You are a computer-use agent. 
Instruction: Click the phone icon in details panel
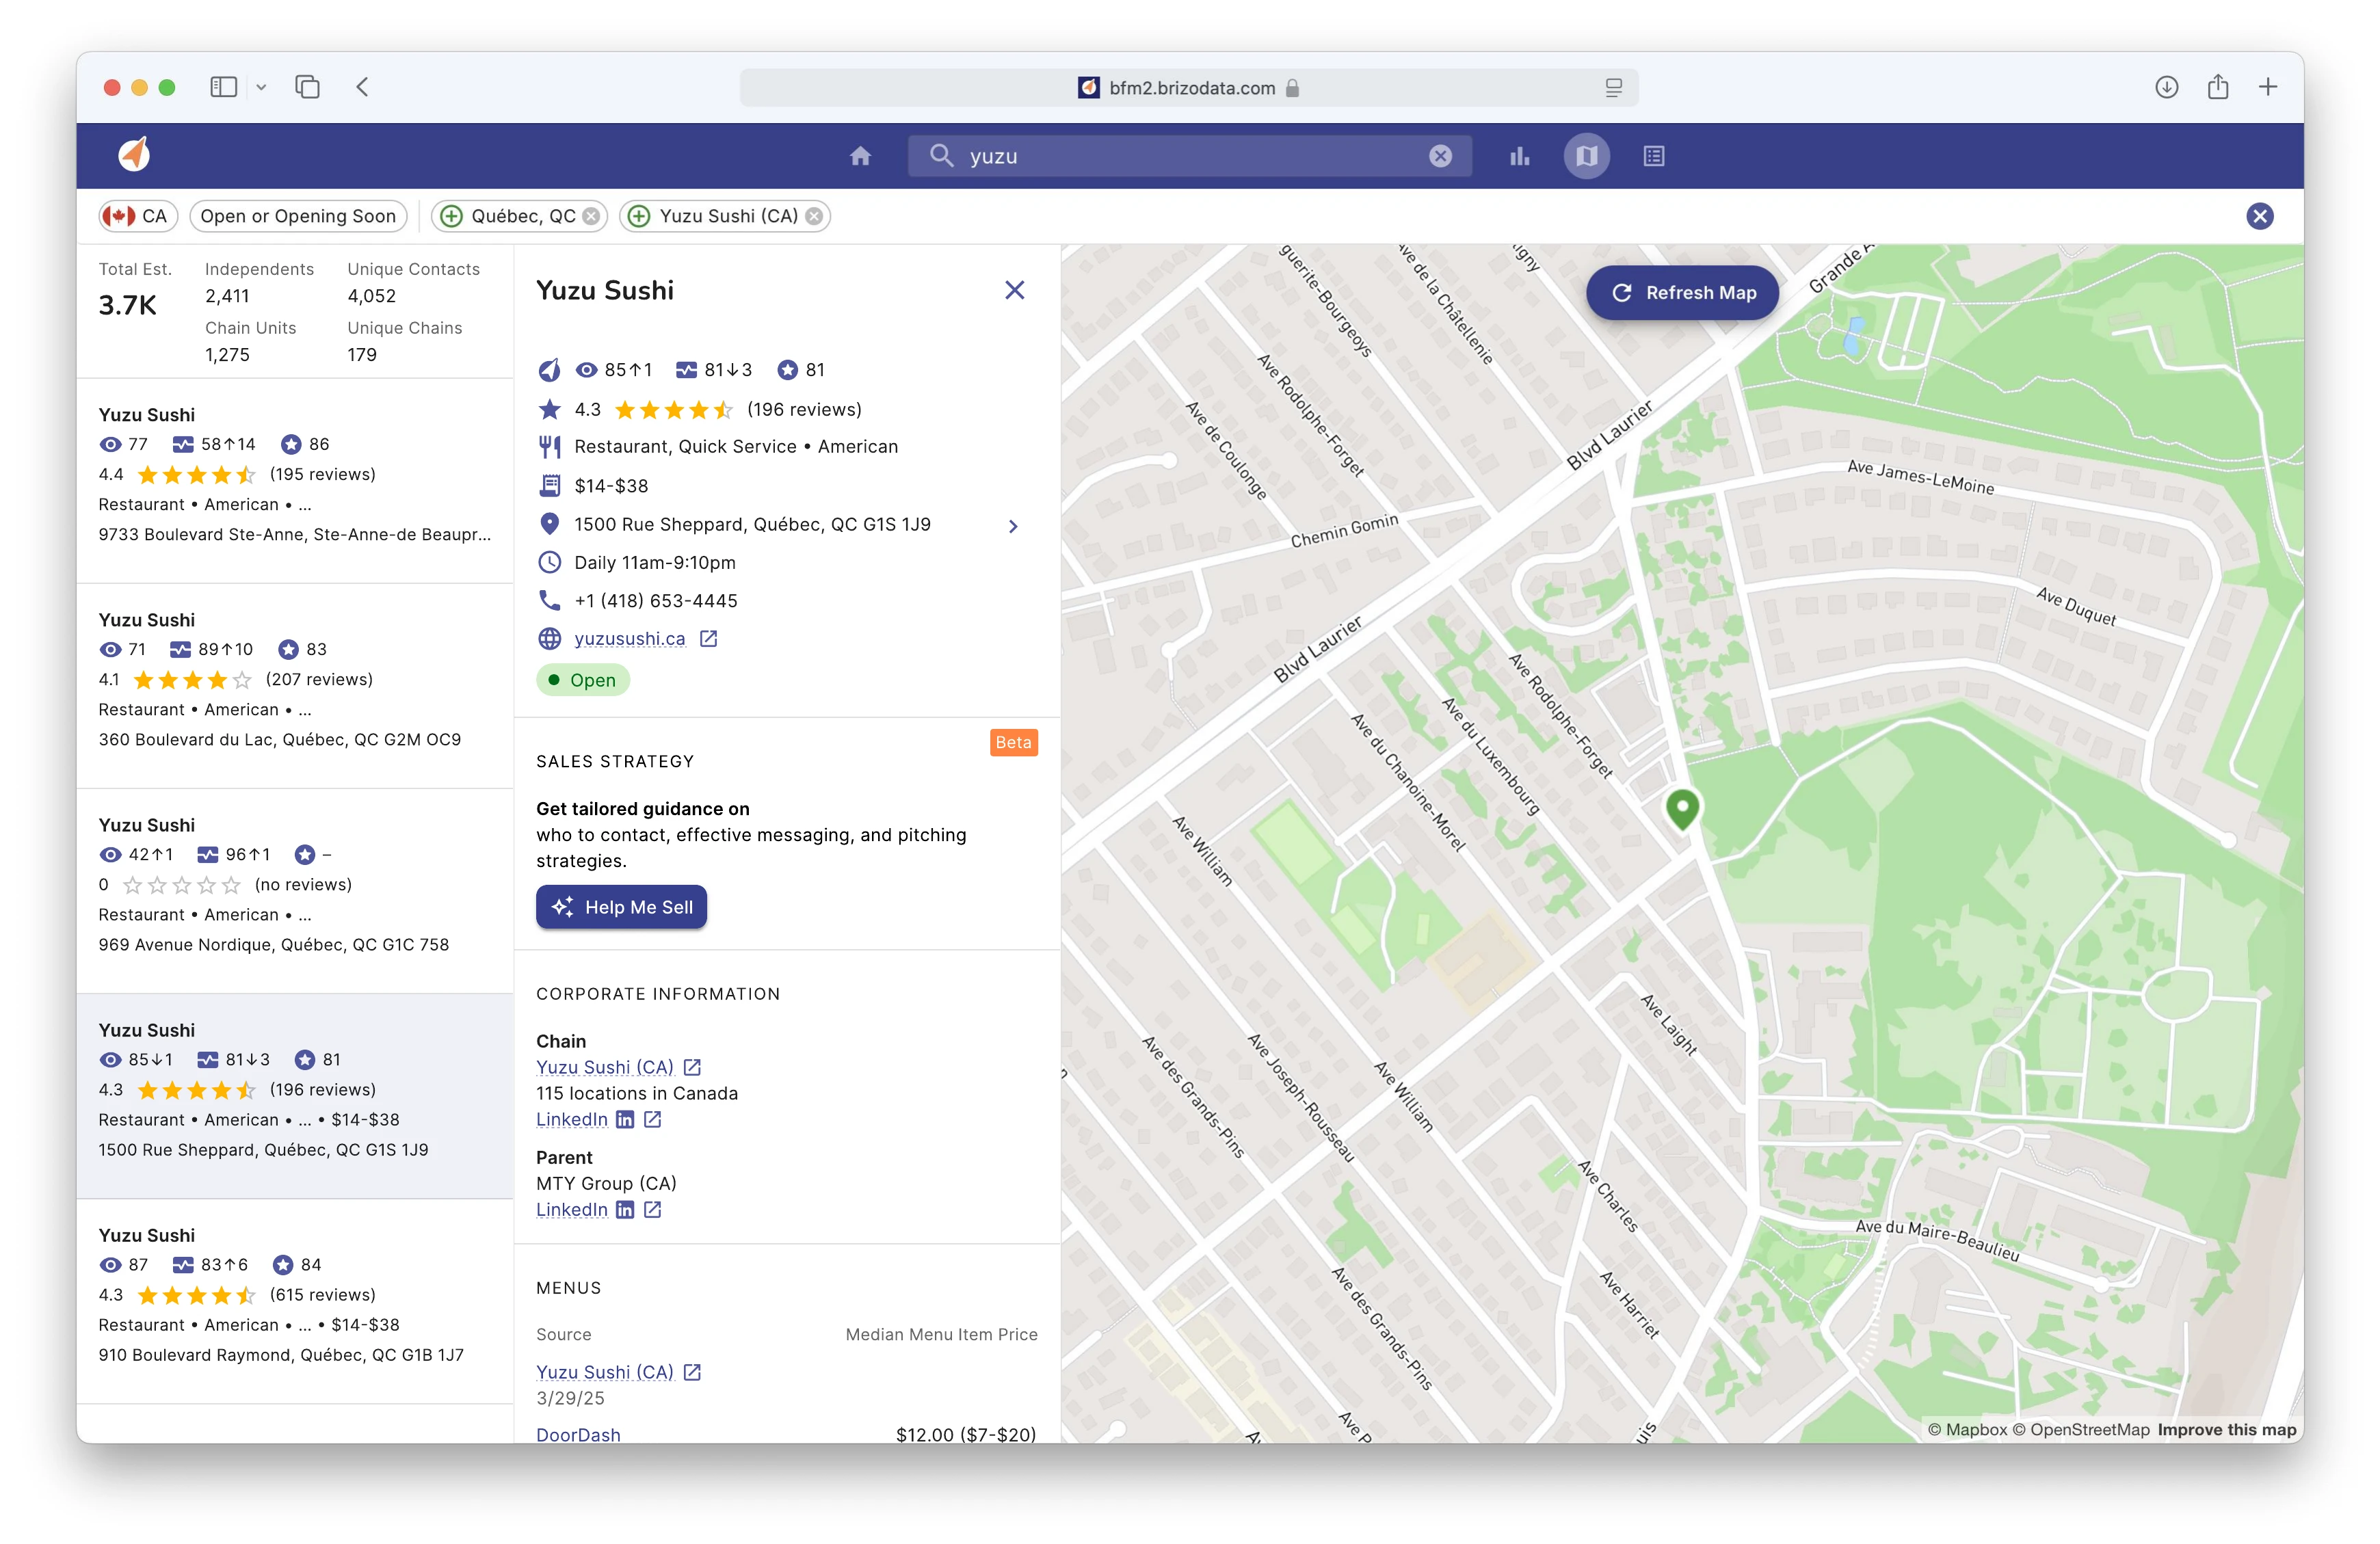click(x=549, y=600)
